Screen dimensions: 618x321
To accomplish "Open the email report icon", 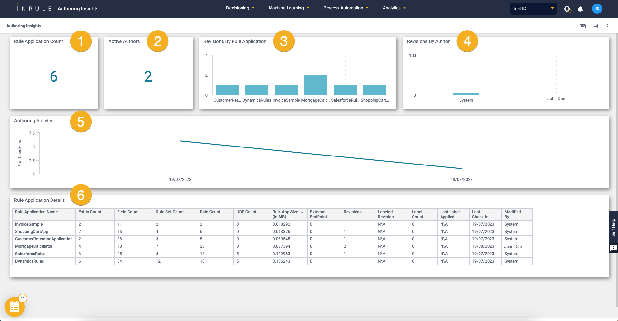I will pyautogui.click(x=595, y=26).
